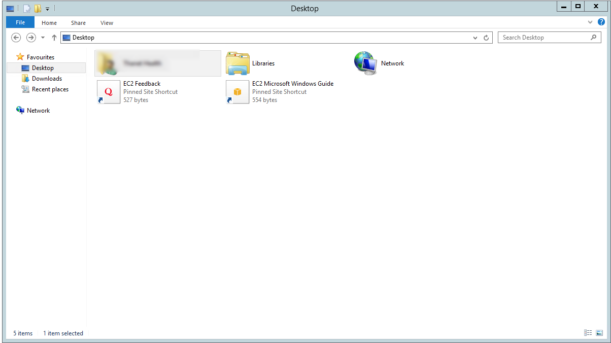
Task: Open the Libraries folder on the desktop
Action: 237,63
